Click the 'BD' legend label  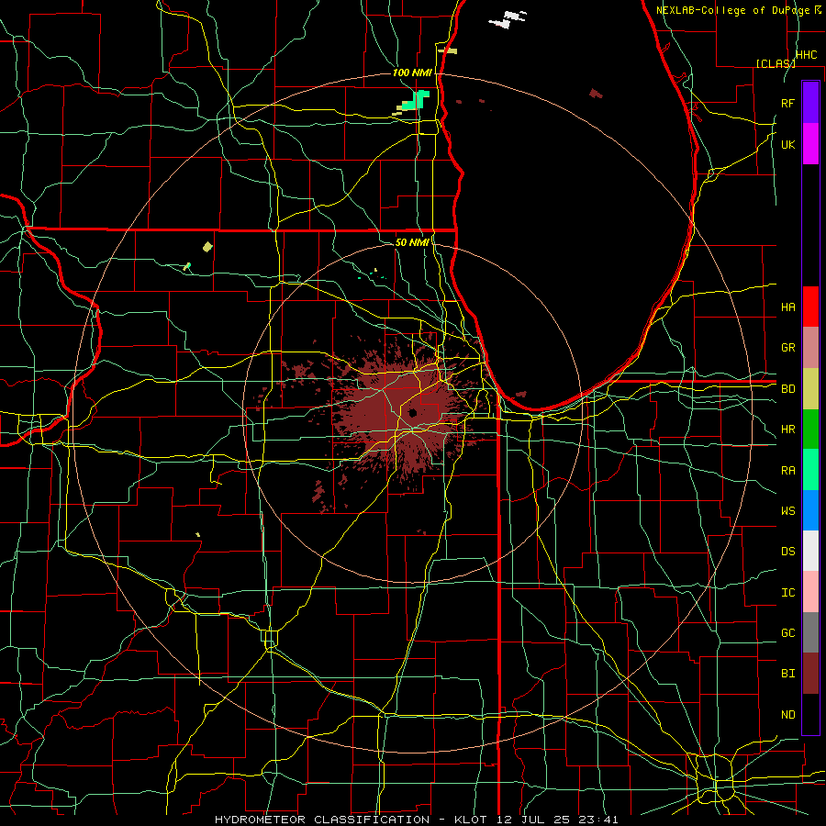point(787,389)
